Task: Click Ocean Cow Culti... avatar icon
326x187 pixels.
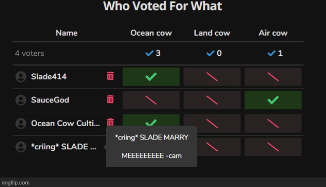Action: 21,123
